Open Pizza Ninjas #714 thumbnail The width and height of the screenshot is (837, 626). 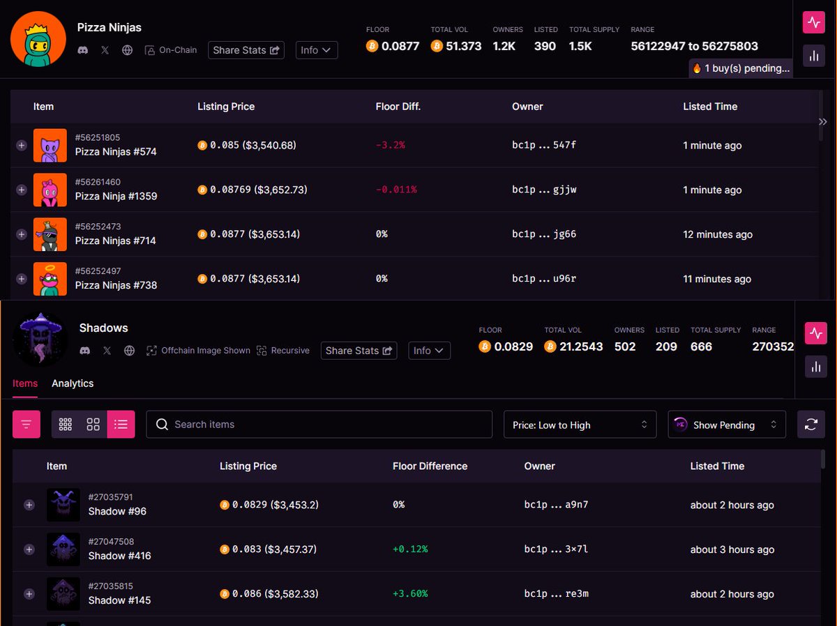(x=50, y=234)
